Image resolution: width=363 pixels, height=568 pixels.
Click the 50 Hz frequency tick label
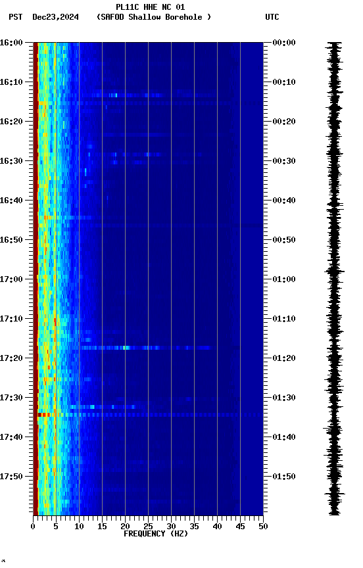(x=263, y=527)
